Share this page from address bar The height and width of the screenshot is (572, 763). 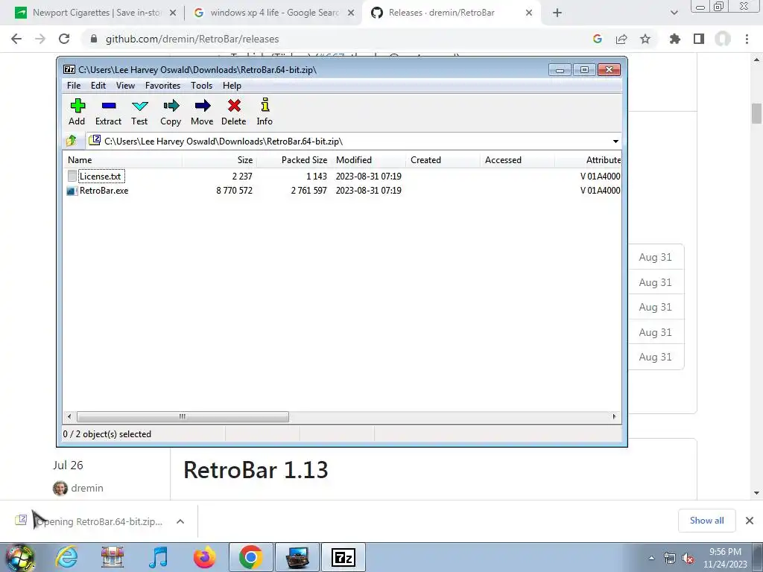coord(621,39)
